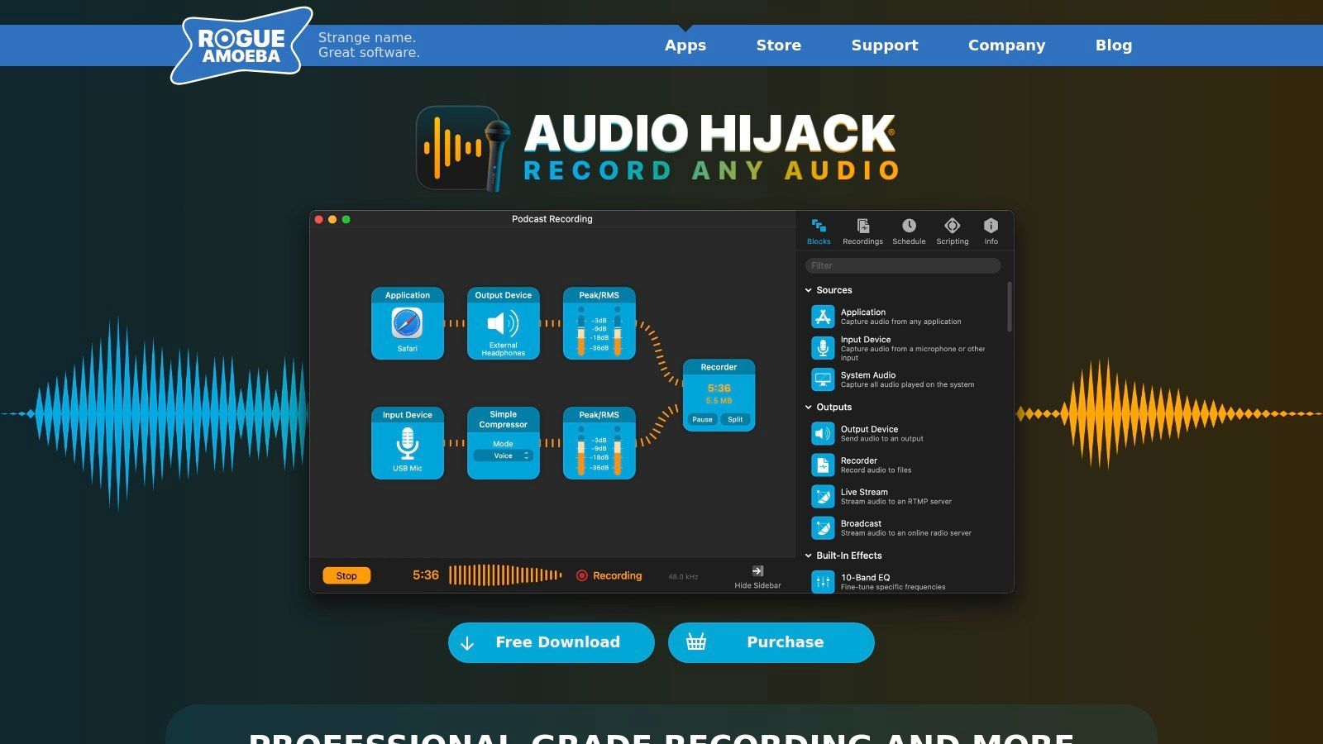Switch to the Recordings tab
Screen dimensions: 1323x744
[862, 231]
